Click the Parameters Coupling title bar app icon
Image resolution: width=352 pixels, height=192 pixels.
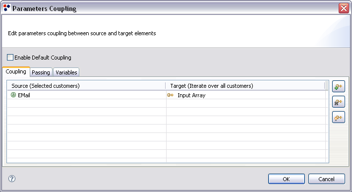click(7, 8)
